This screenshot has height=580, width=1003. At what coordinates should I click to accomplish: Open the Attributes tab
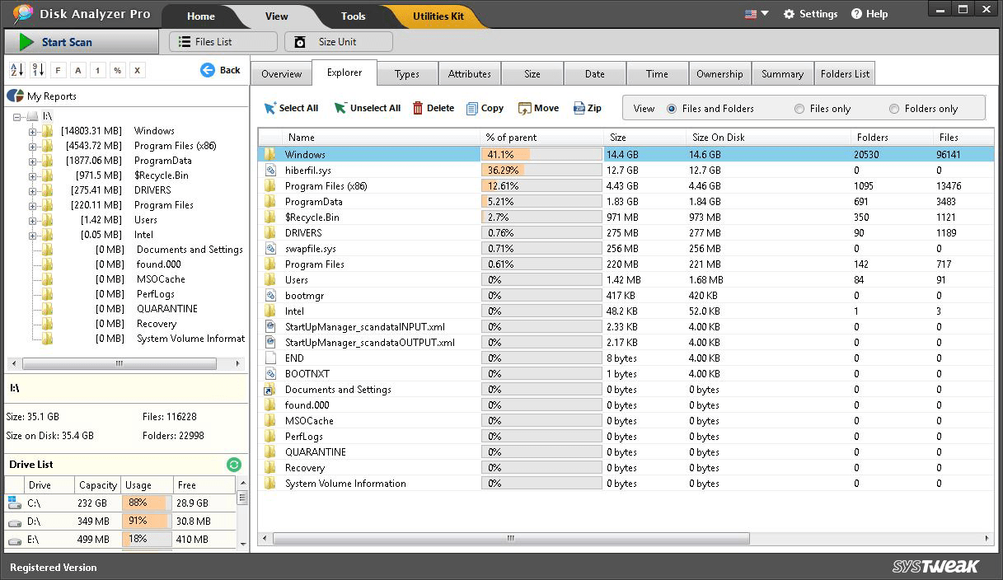pyautogui.click(x=470, y=74)
